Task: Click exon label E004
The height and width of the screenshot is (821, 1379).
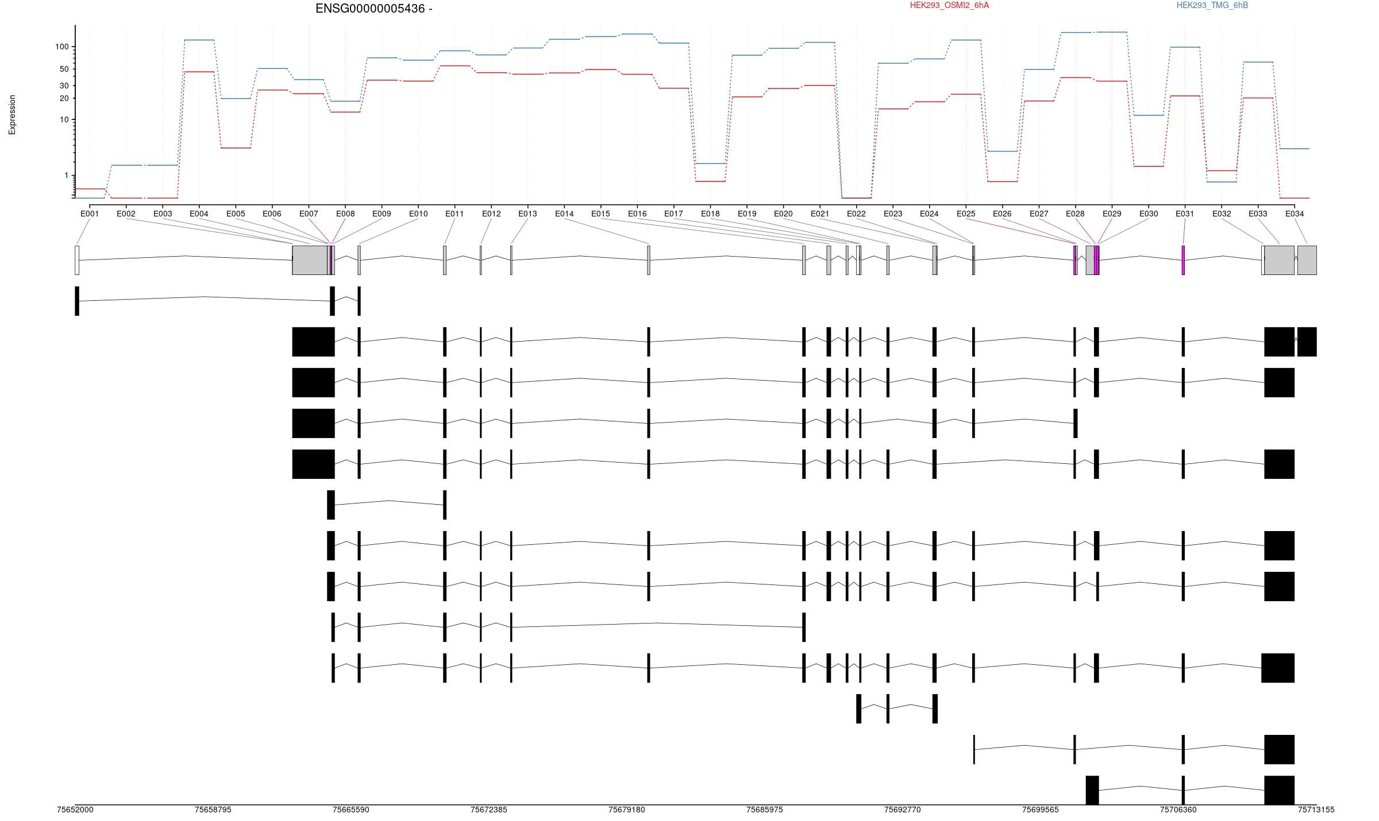Action: pos(199,214)
